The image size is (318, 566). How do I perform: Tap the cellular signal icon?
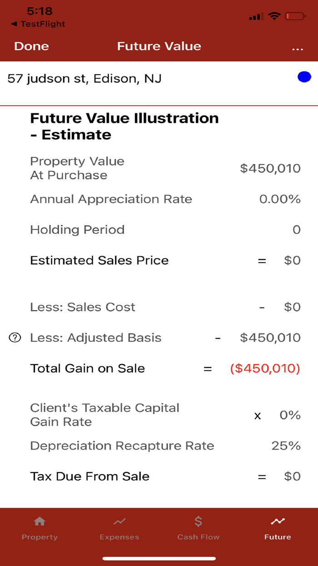tap(255, 16)
